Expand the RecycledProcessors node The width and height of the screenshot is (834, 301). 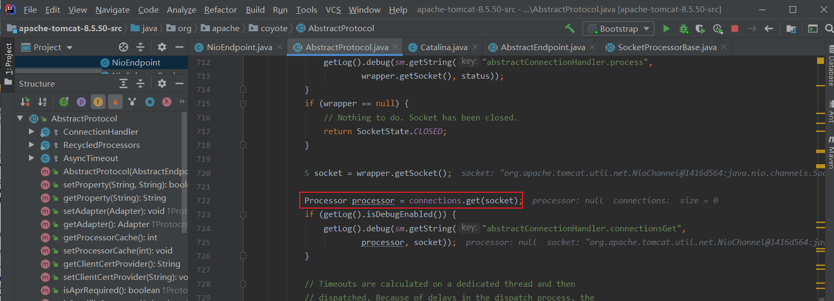tap(31, 145)
